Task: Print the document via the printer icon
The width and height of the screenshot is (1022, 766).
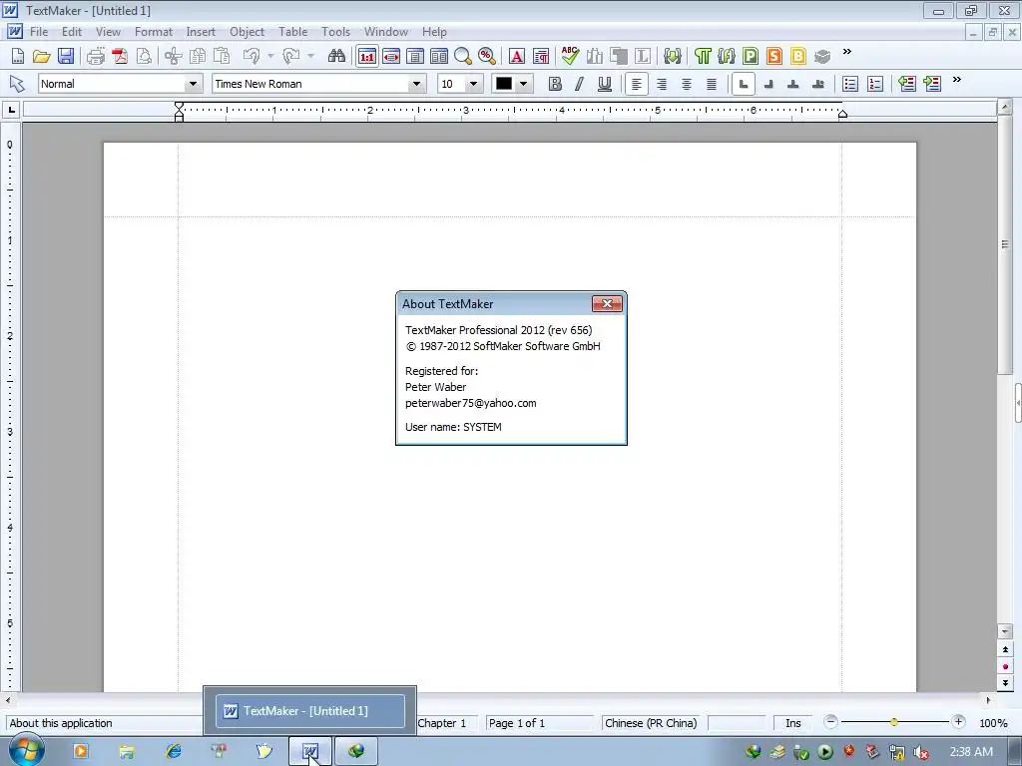Action: click(x=95, y=56)
